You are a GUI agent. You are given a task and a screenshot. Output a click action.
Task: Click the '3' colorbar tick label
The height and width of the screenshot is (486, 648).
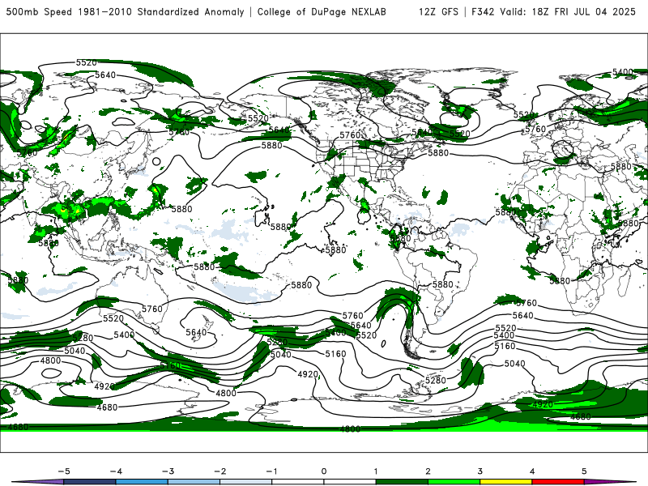click(x=480, y=471)
